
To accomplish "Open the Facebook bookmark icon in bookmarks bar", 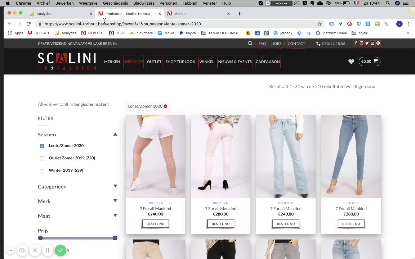I will point(257,33).
